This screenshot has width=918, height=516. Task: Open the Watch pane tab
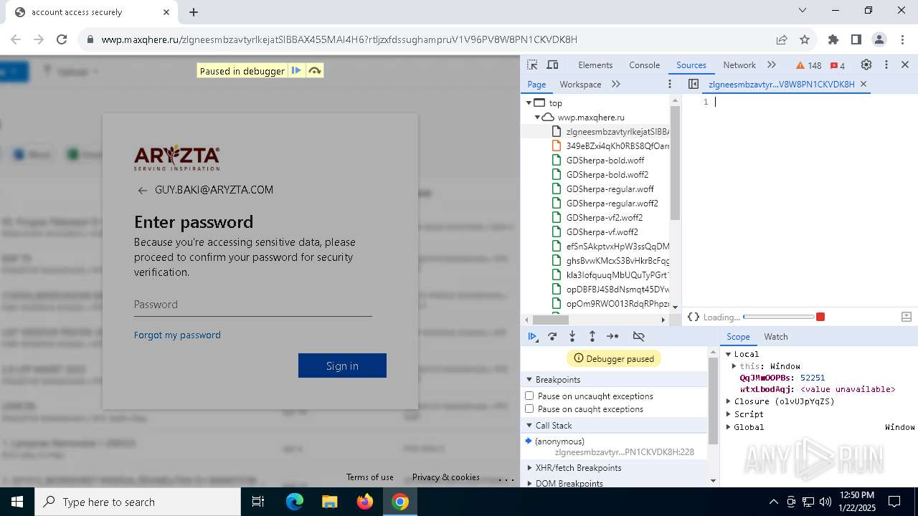click(776, 337)
